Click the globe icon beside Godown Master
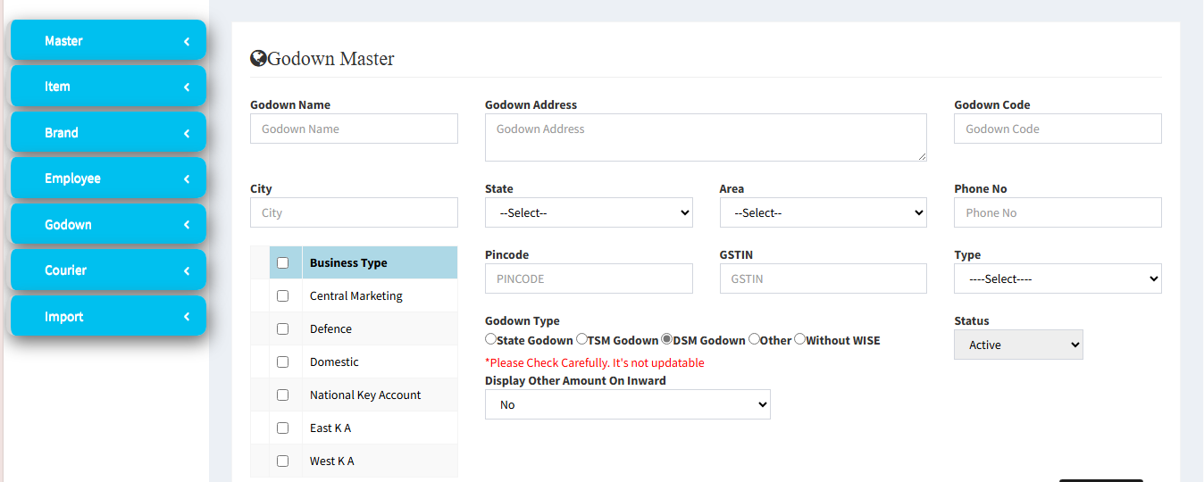The width and height of the screenshot is (1204, 482). pyautogui.click(x=258, y=59)
